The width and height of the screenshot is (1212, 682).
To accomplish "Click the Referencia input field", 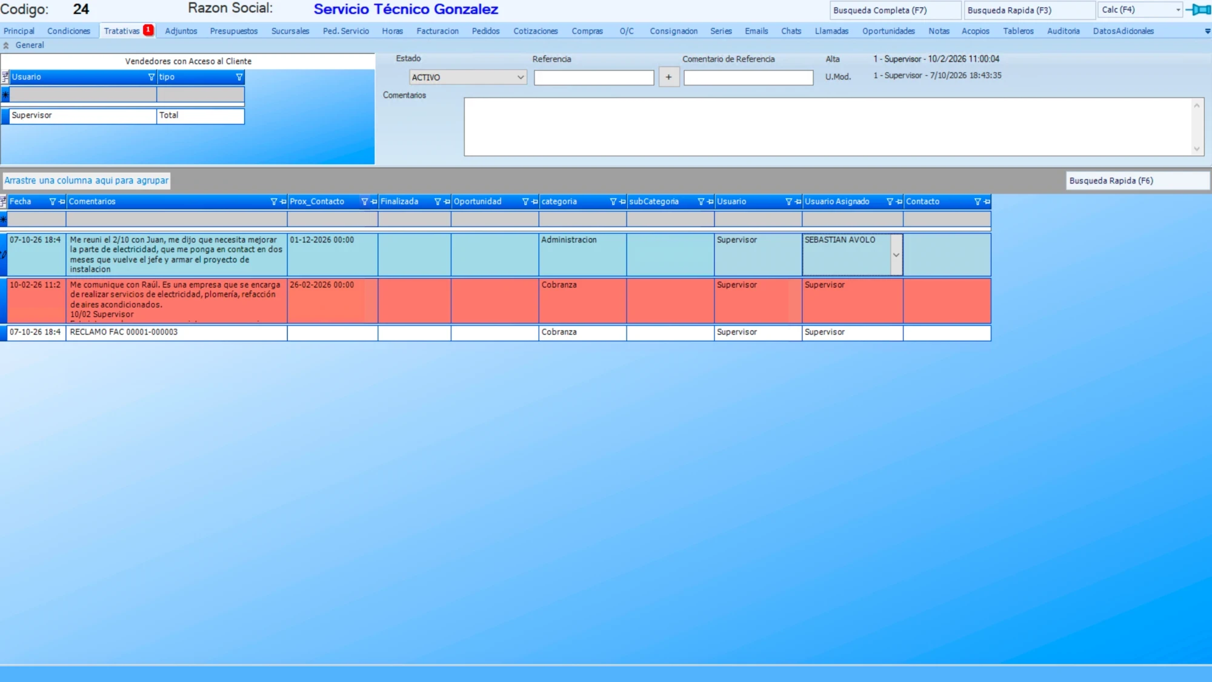I will click(594, 78).
